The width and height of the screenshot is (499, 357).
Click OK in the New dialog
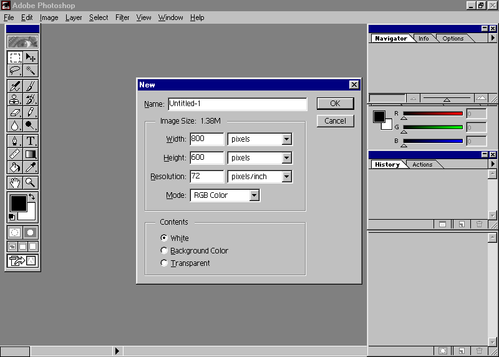coord(335,104)
